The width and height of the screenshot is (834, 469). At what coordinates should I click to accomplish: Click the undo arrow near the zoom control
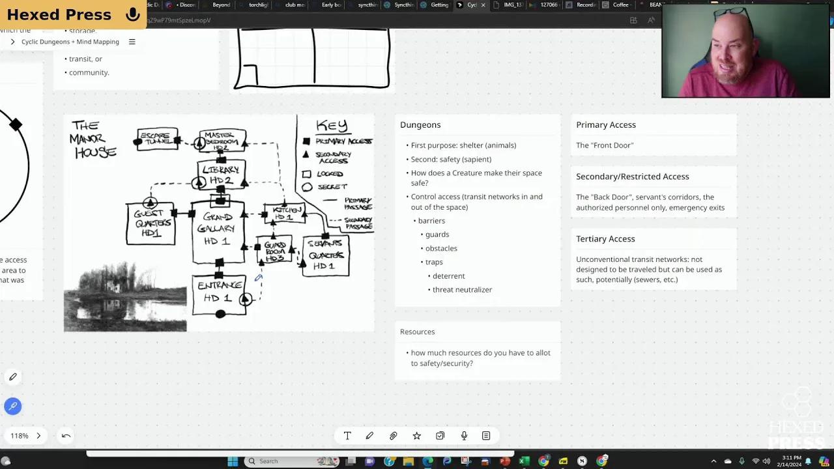point(65,435)
